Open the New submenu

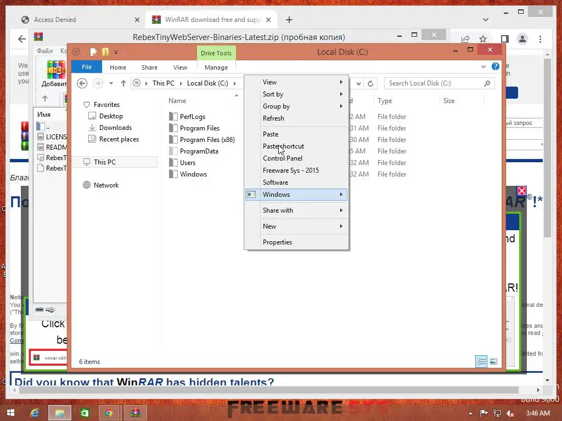pos(296,226)
